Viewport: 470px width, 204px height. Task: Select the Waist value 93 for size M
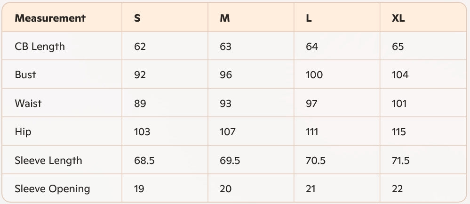click(x=226, y=103)
